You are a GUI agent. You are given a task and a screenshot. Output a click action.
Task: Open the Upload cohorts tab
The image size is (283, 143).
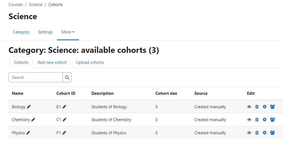[90, 62]
